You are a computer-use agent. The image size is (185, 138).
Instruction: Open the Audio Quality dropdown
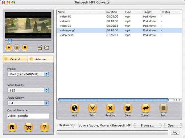pyautogui.click(x=28, y=103)
